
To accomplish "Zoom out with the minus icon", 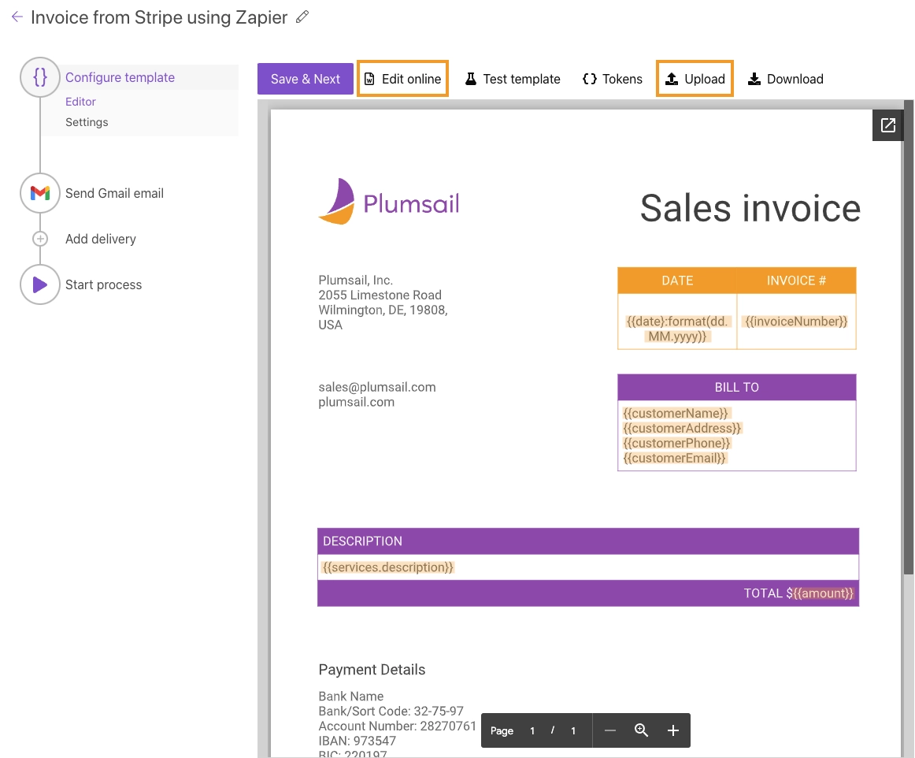I will tap(609, 730).
